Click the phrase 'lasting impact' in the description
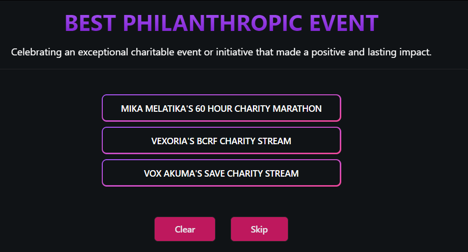This screenshot has width=468, height=252. (399, 52)
